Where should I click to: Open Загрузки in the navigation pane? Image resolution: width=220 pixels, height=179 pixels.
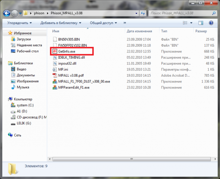pos(24,39)
